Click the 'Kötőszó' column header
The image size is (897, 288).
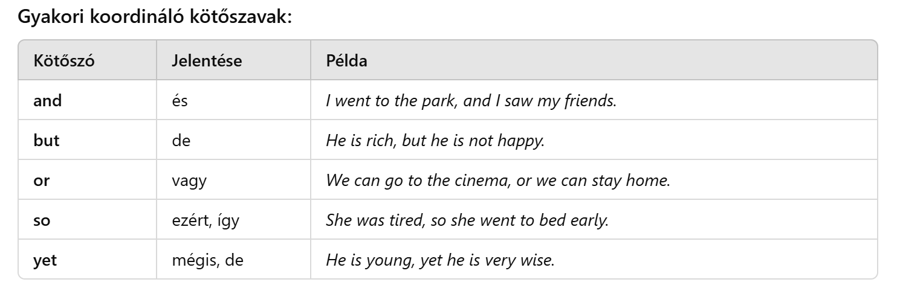64,61
